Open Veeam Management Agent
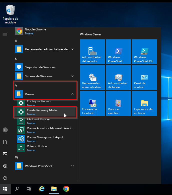The image size is (172, 195). (x=45, y=139)
